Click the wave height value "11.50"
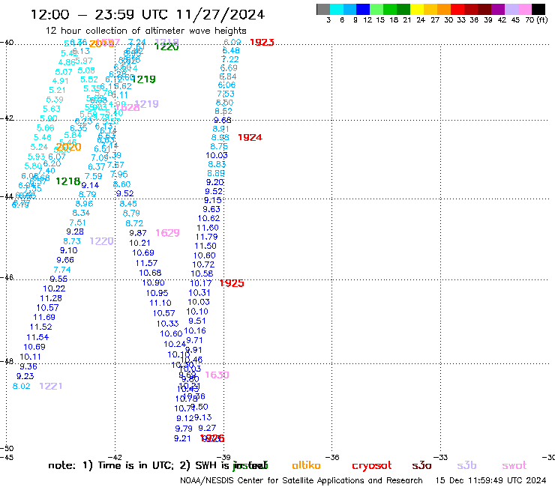 tap(205, 246)
